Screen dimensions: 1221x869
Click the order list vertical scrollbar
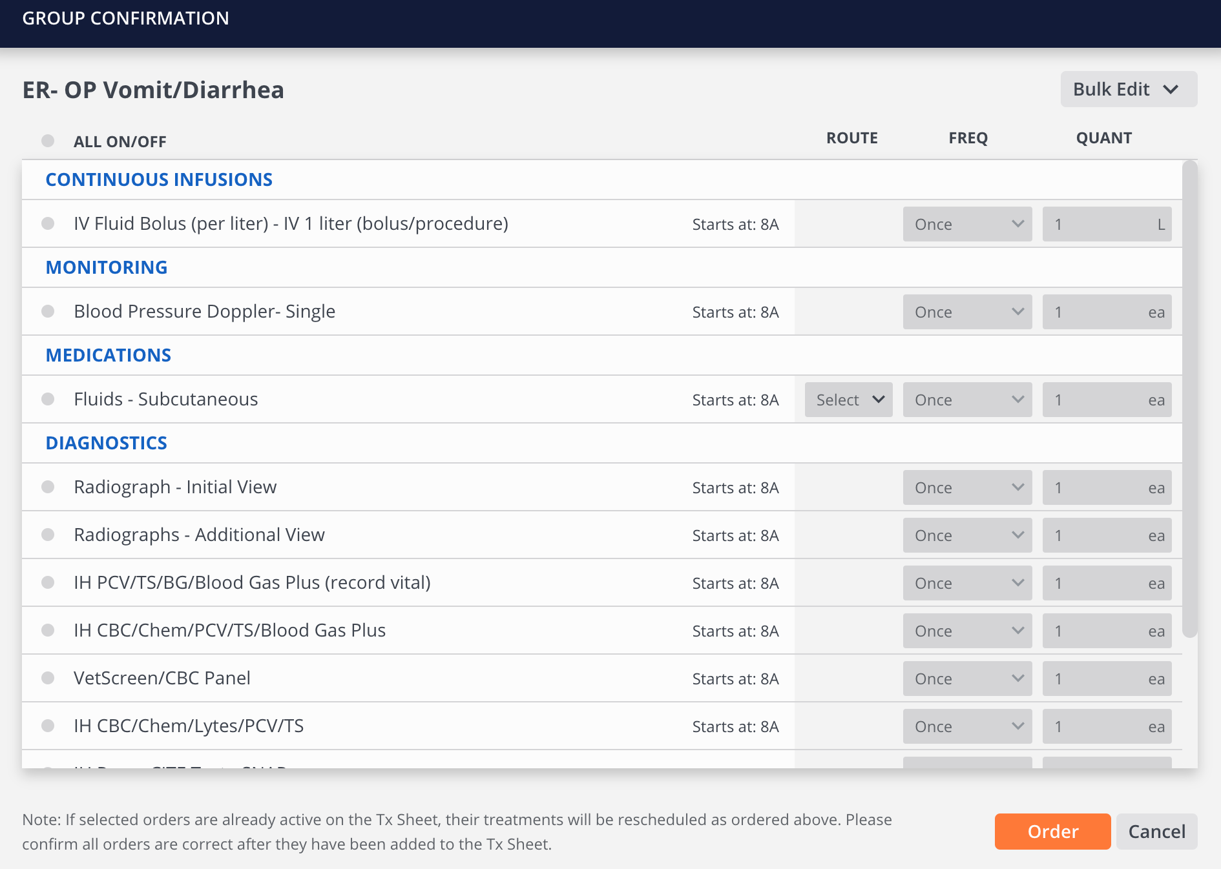click(x=1189, y=399)
